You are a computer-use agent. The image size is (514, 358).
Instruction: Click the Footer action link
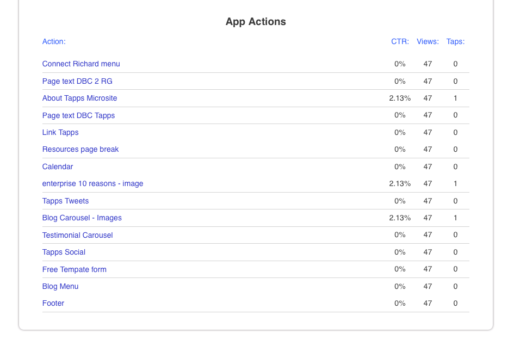[x=53, y=303]
